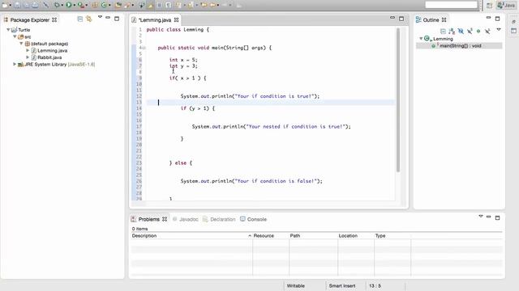Image resolution: width=519 pixels, height=291 pixels.
Task: Go to Previous Annotation icon
Action: [x=191, y=5]
